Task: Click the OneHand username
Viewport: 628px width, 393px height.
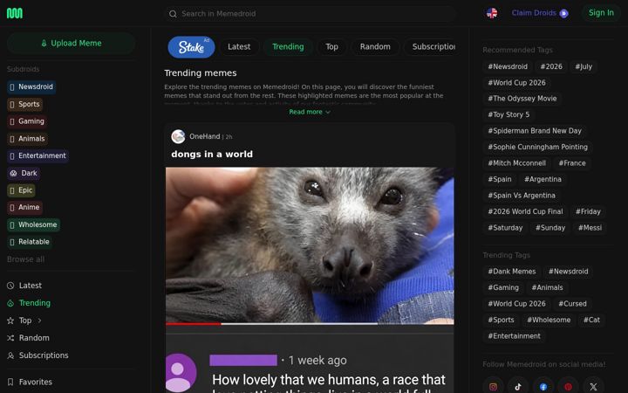Action: pos(205,137)
